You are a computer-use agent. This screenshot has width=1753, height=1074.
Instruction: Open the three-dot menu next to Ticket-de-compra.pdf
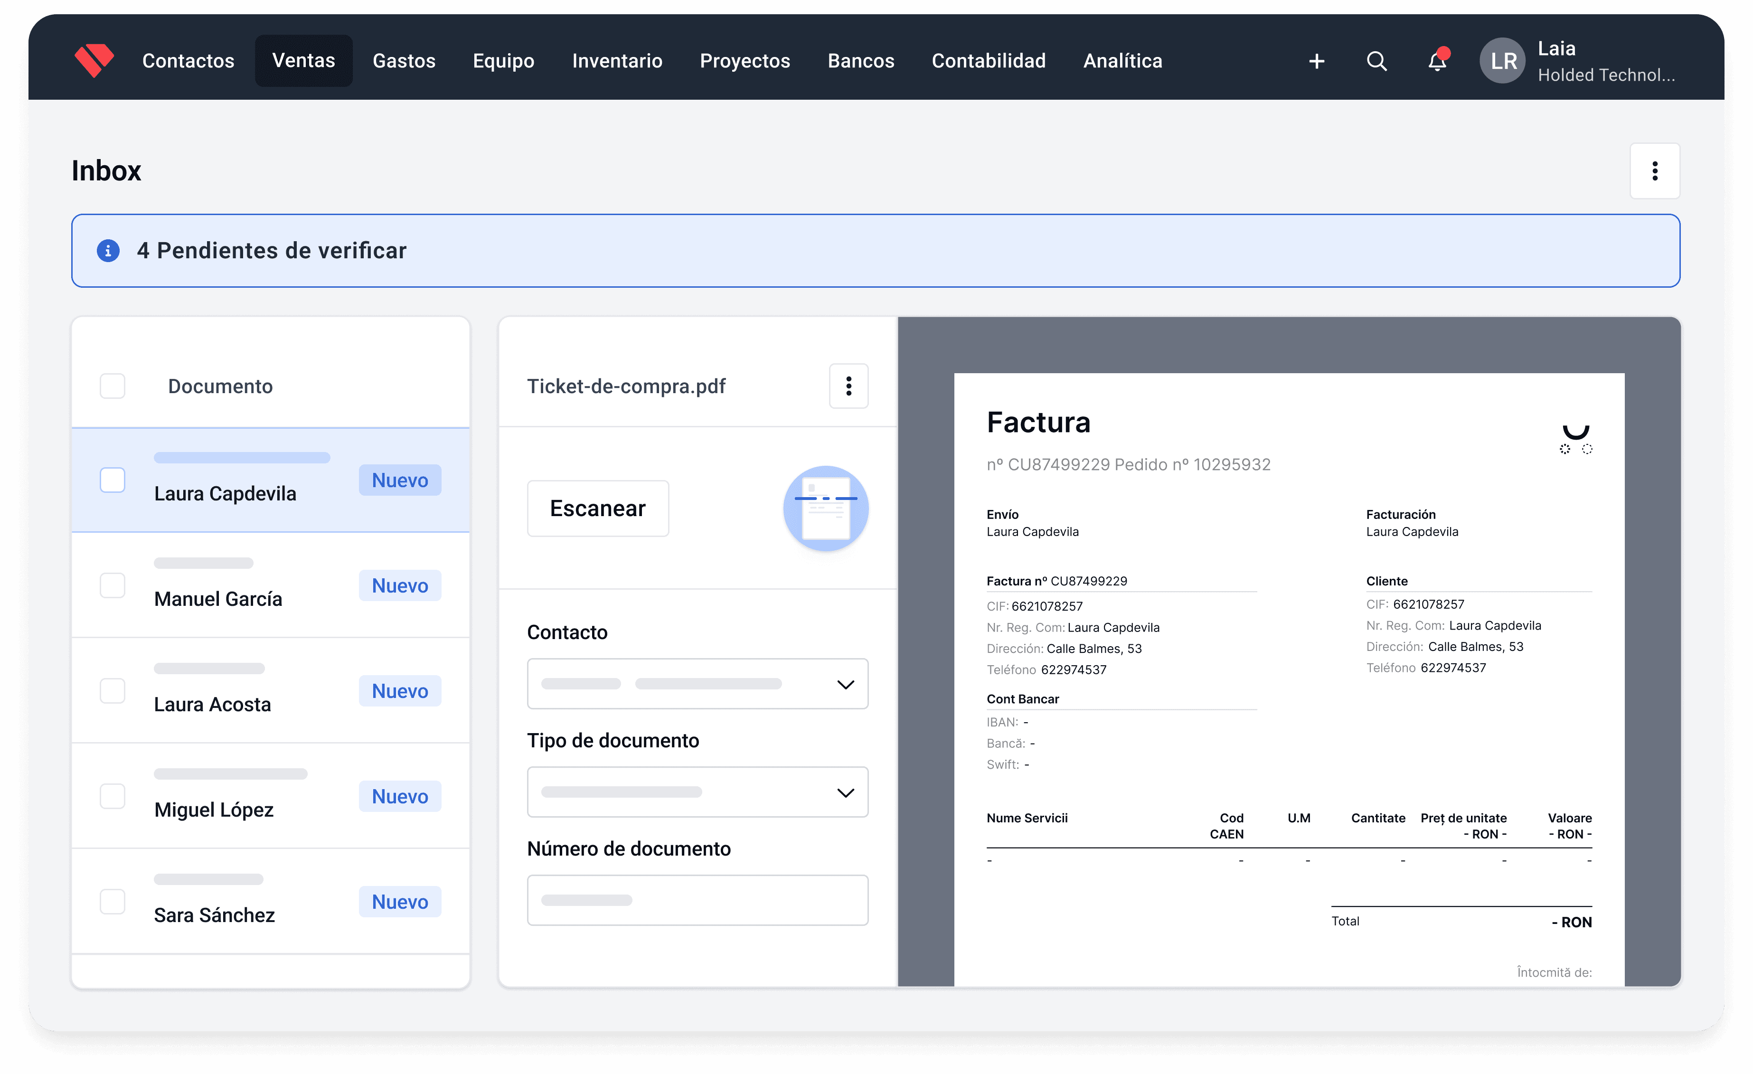(x=848, y=386)
